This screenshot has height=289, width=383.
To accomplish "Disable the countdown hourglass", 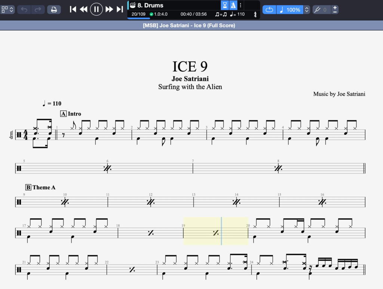I will [x=224, y=5].
